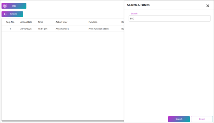
Task: Click the Anyamanee J. user cell
Action: pos(62,29)
